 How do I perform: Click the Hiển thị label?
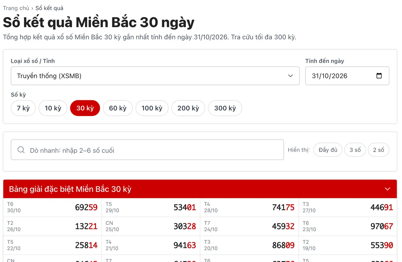point(298,150)
